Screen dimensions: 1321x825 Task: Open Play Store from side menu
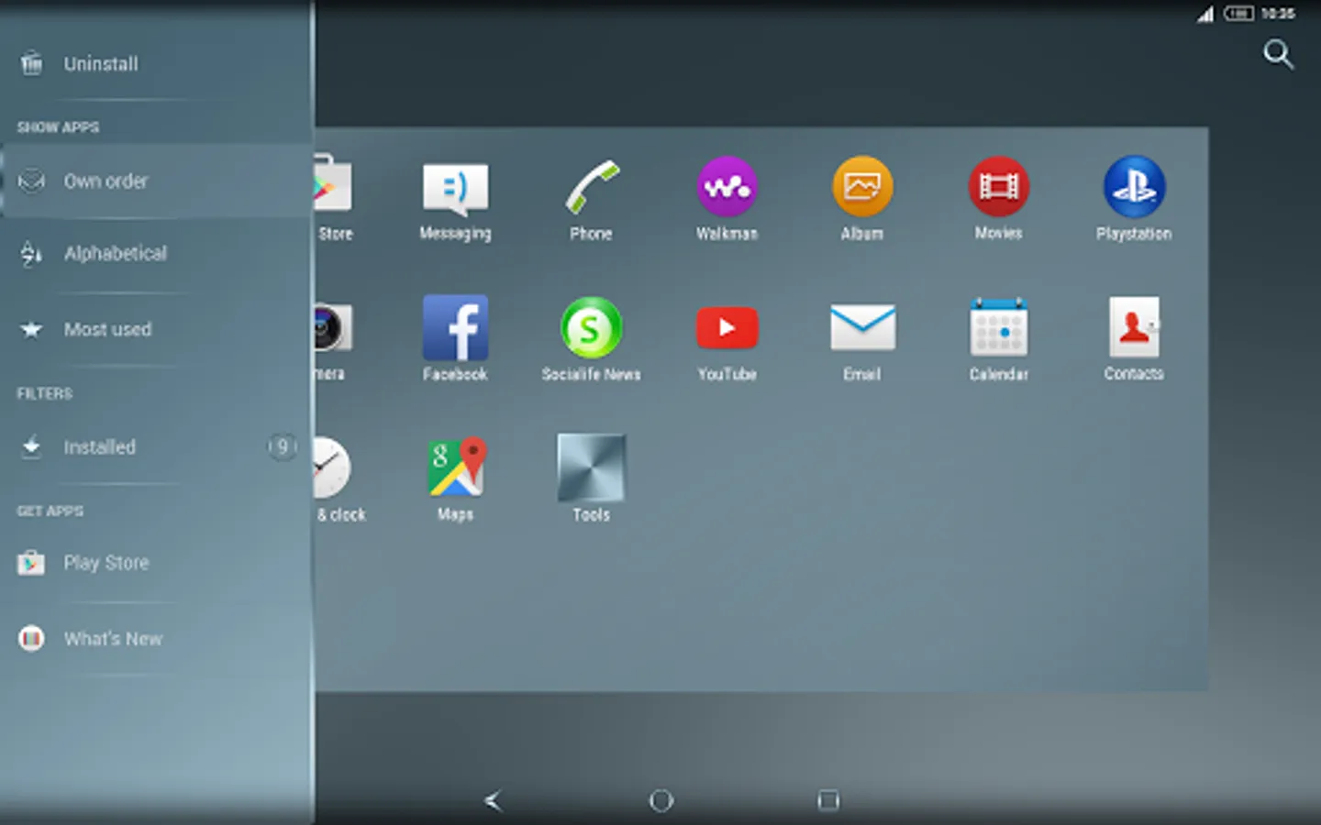click(x=157, y=563)
